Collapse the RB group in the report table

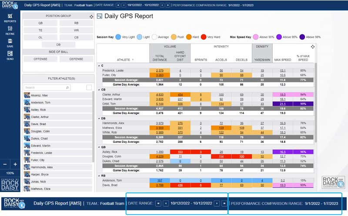99,176
